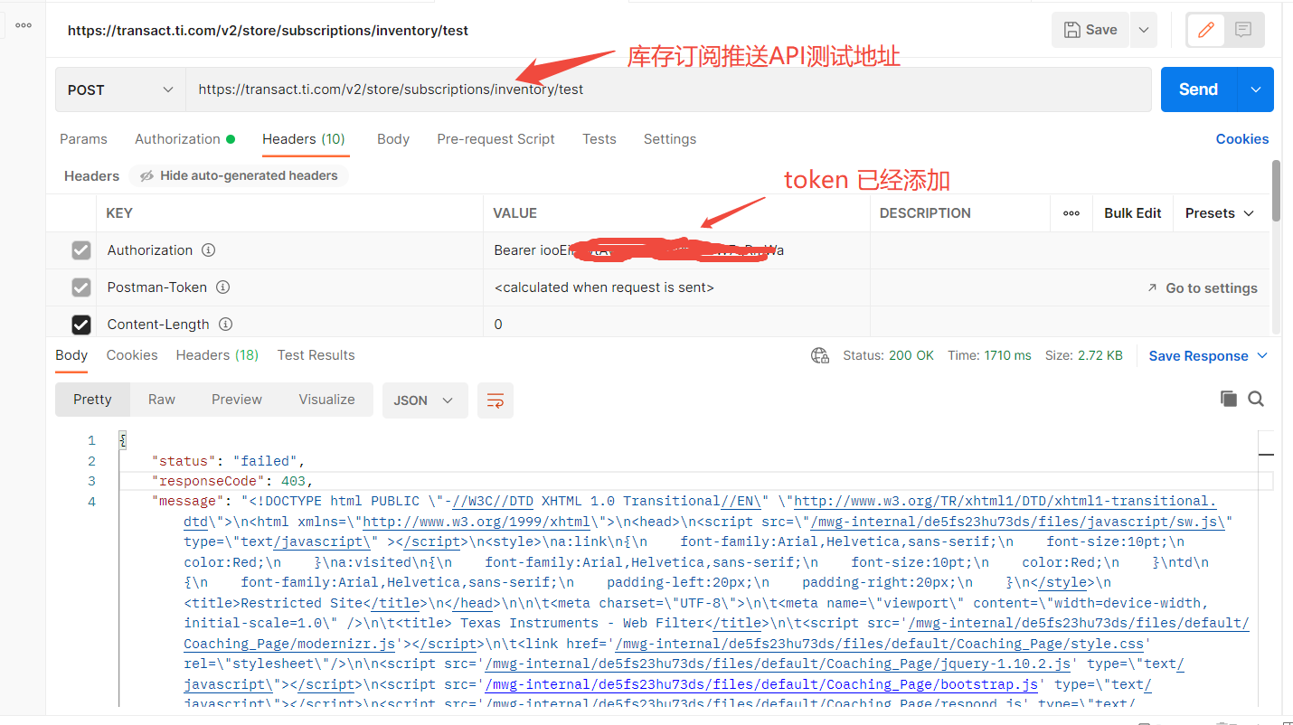Screen dimensions: 1293x725
Task: Send the POST request
Action: click(1199, 89)
